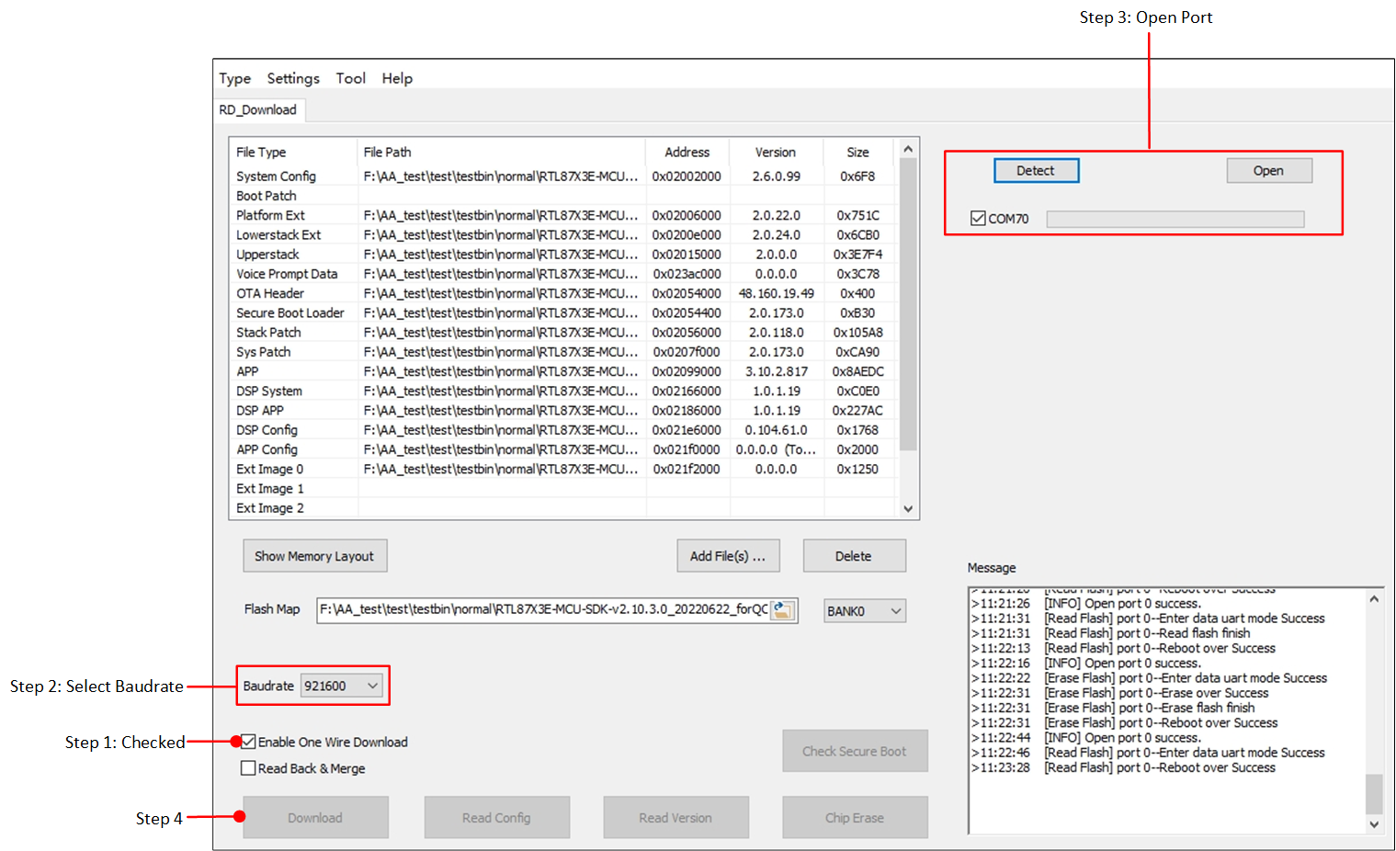Click the Add File(s) button
The width and height of the screenshot is (1396, 851).
pos(728,556)
